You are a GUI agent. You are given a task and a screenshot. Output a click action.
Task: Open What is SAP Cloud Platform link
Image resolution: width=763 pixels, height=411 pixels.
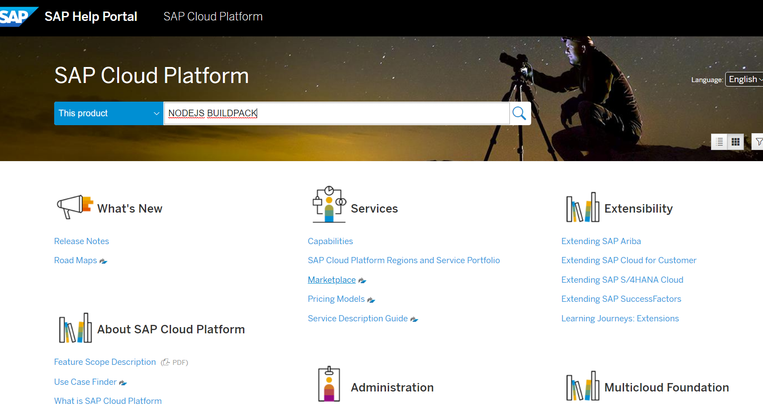(x=108, y=401)
